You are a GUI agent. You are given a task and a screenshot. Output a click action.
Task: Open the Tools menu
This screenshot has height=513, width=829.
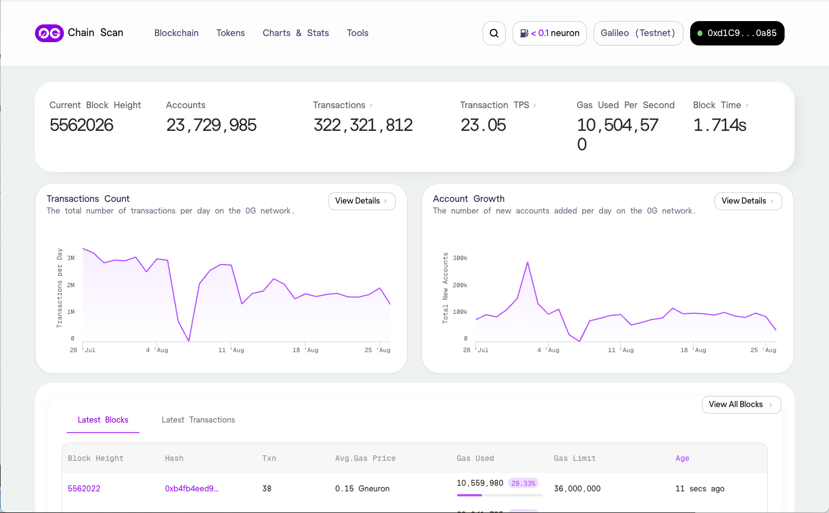[357, 33]
